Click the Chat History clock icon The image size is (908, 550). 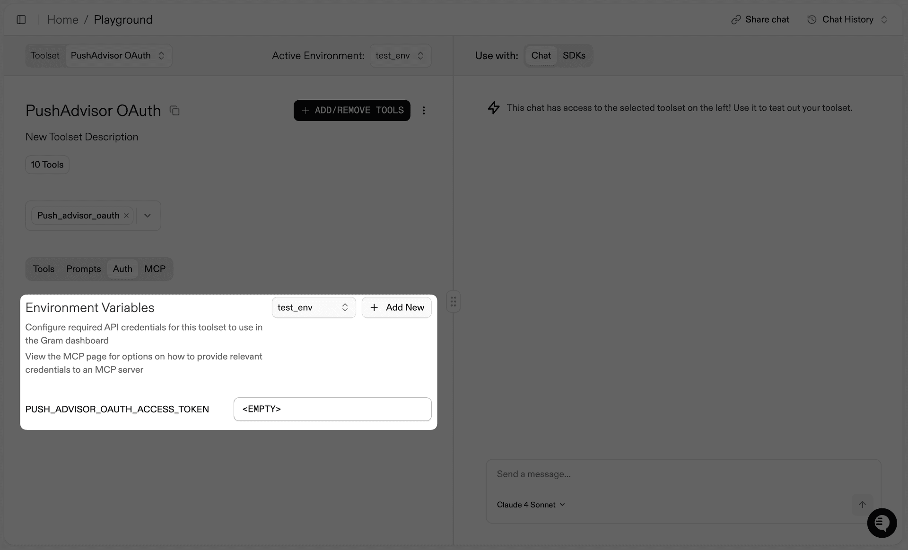(812, 19)
